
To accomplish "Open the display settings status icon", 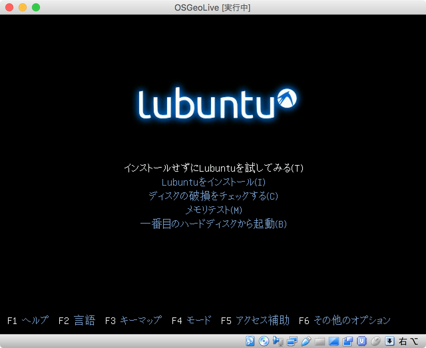I will point(333,341).
